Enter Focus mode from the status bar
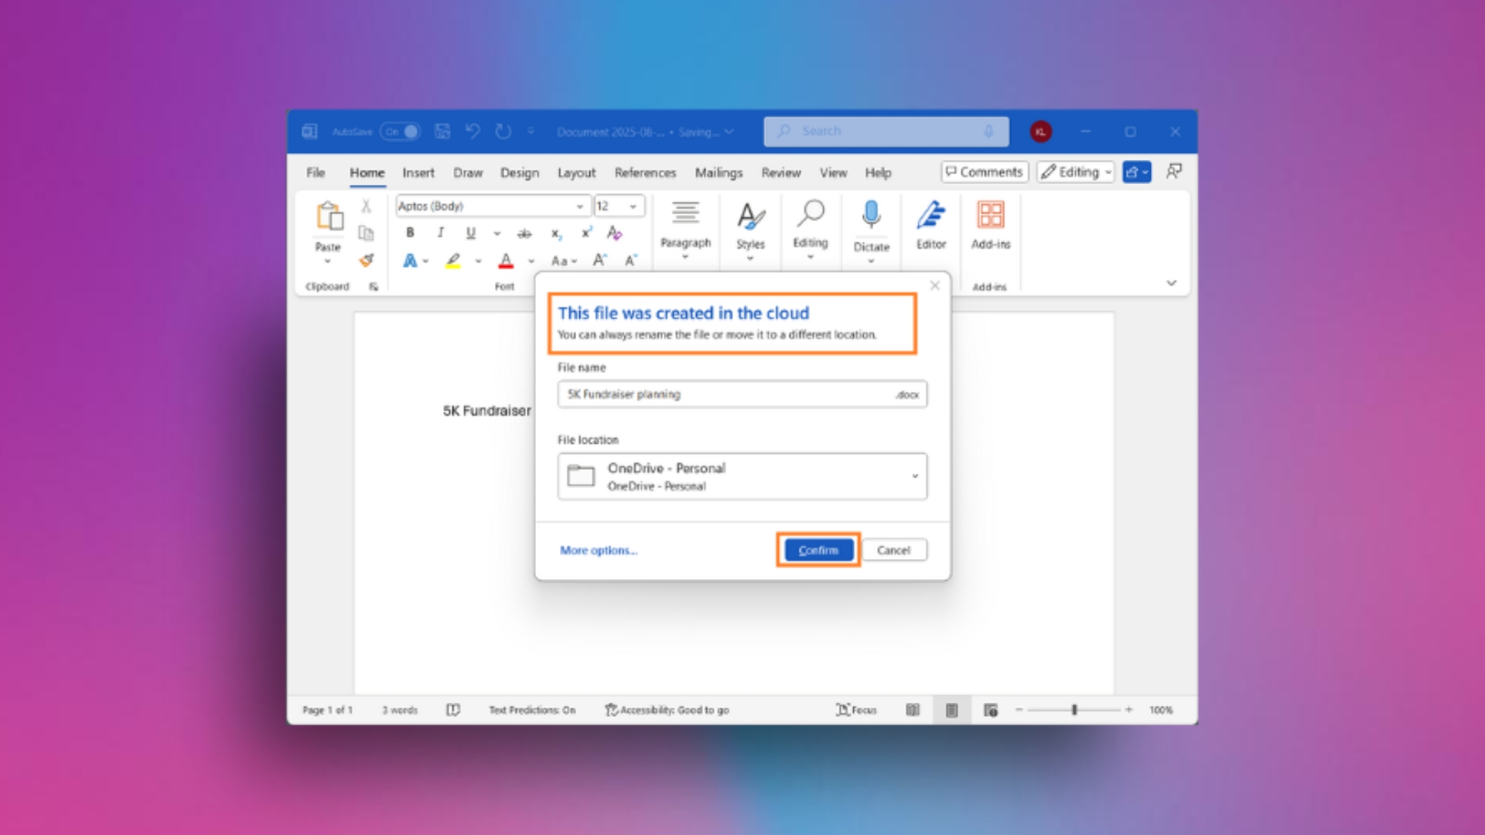 click(855, 709)
